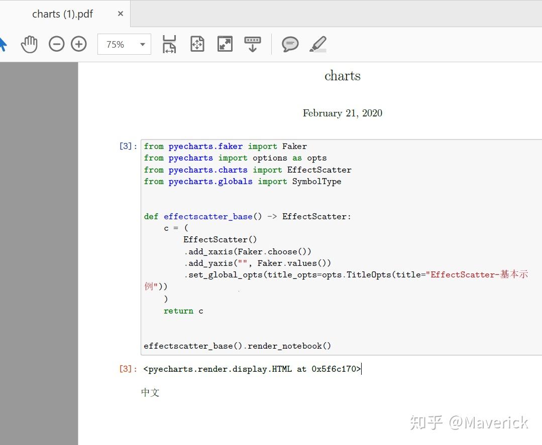
Task: Enable continuous scrolling page mode
Action: [252, 44]
